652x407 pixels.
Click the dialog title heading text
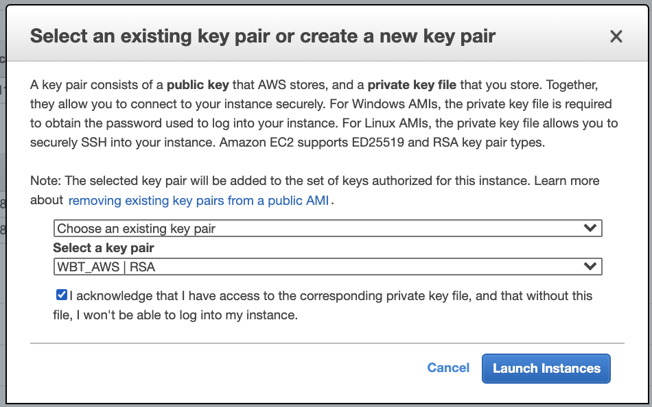pos(263,36)
